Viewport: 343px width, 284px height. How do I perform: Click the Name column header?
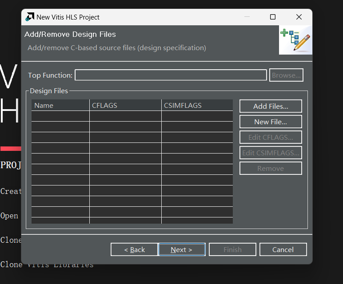pos(60,105)
